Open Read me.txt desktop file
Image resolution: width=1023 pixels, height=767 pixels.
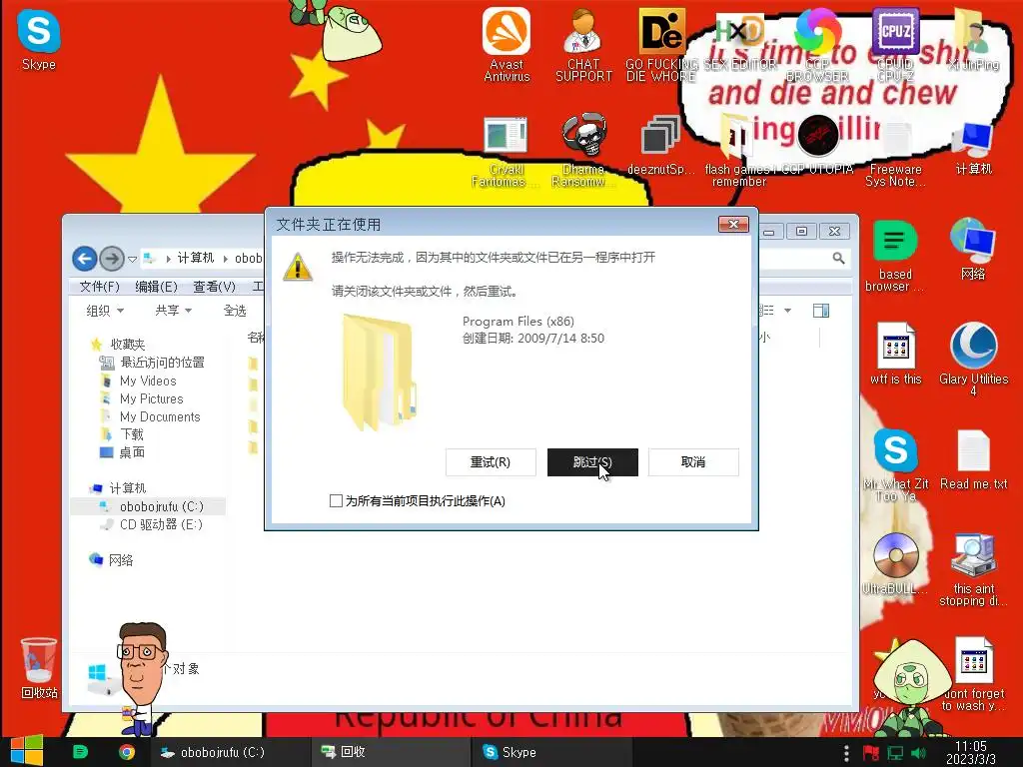click(973, 459)
